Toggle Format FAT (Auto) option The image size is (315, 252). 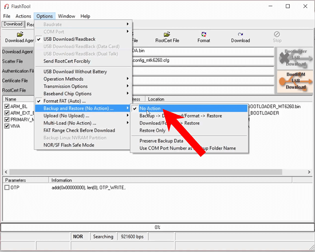point(83,101)
